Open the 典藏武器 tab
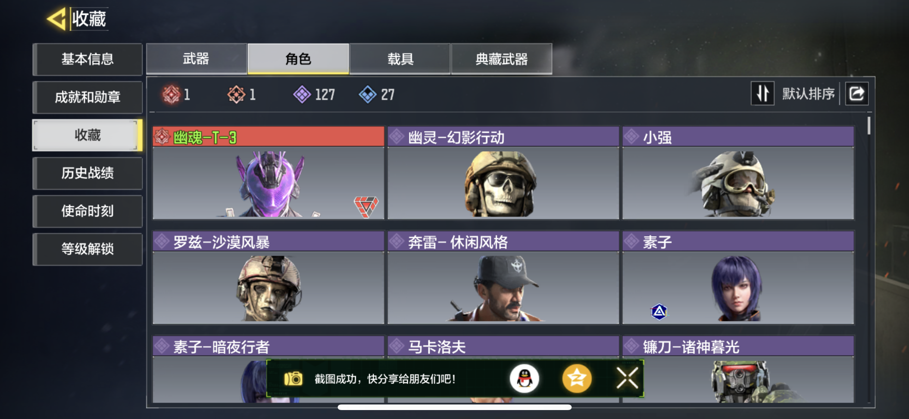Image resolution: width=909 pixels, height=419 pixels. [502, 59]
